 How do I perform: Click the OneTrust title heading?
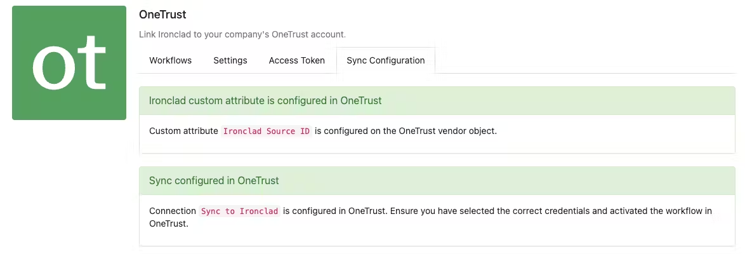162,15
